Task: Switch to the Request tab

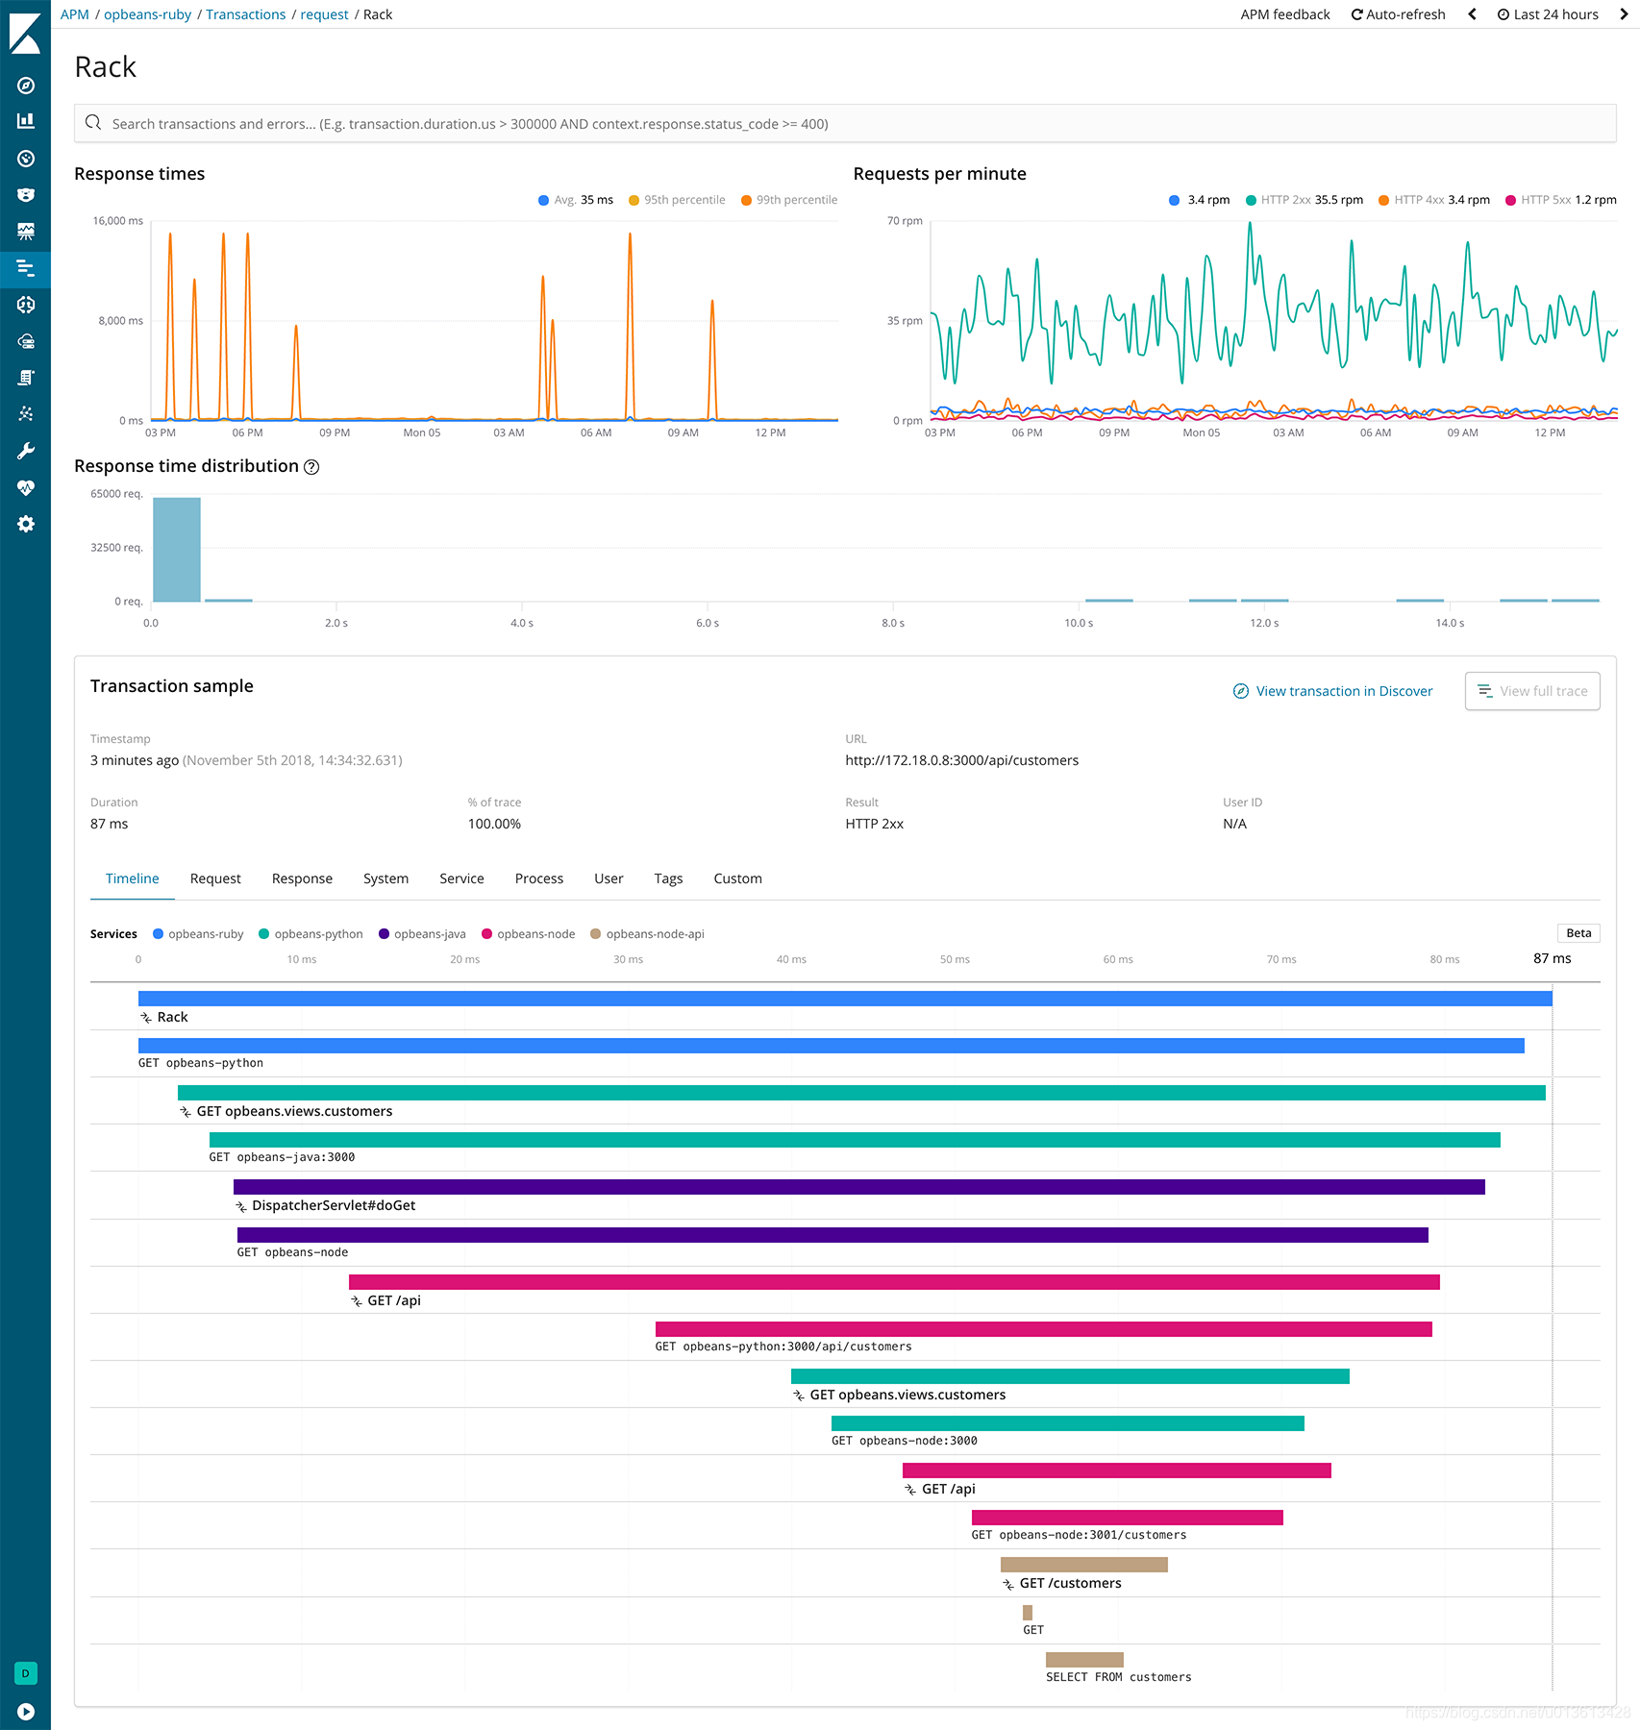Action: coord(214,877)
